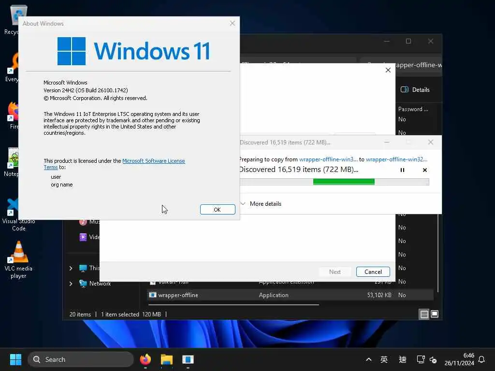Click the green copy progress bar

click(344, 182)
